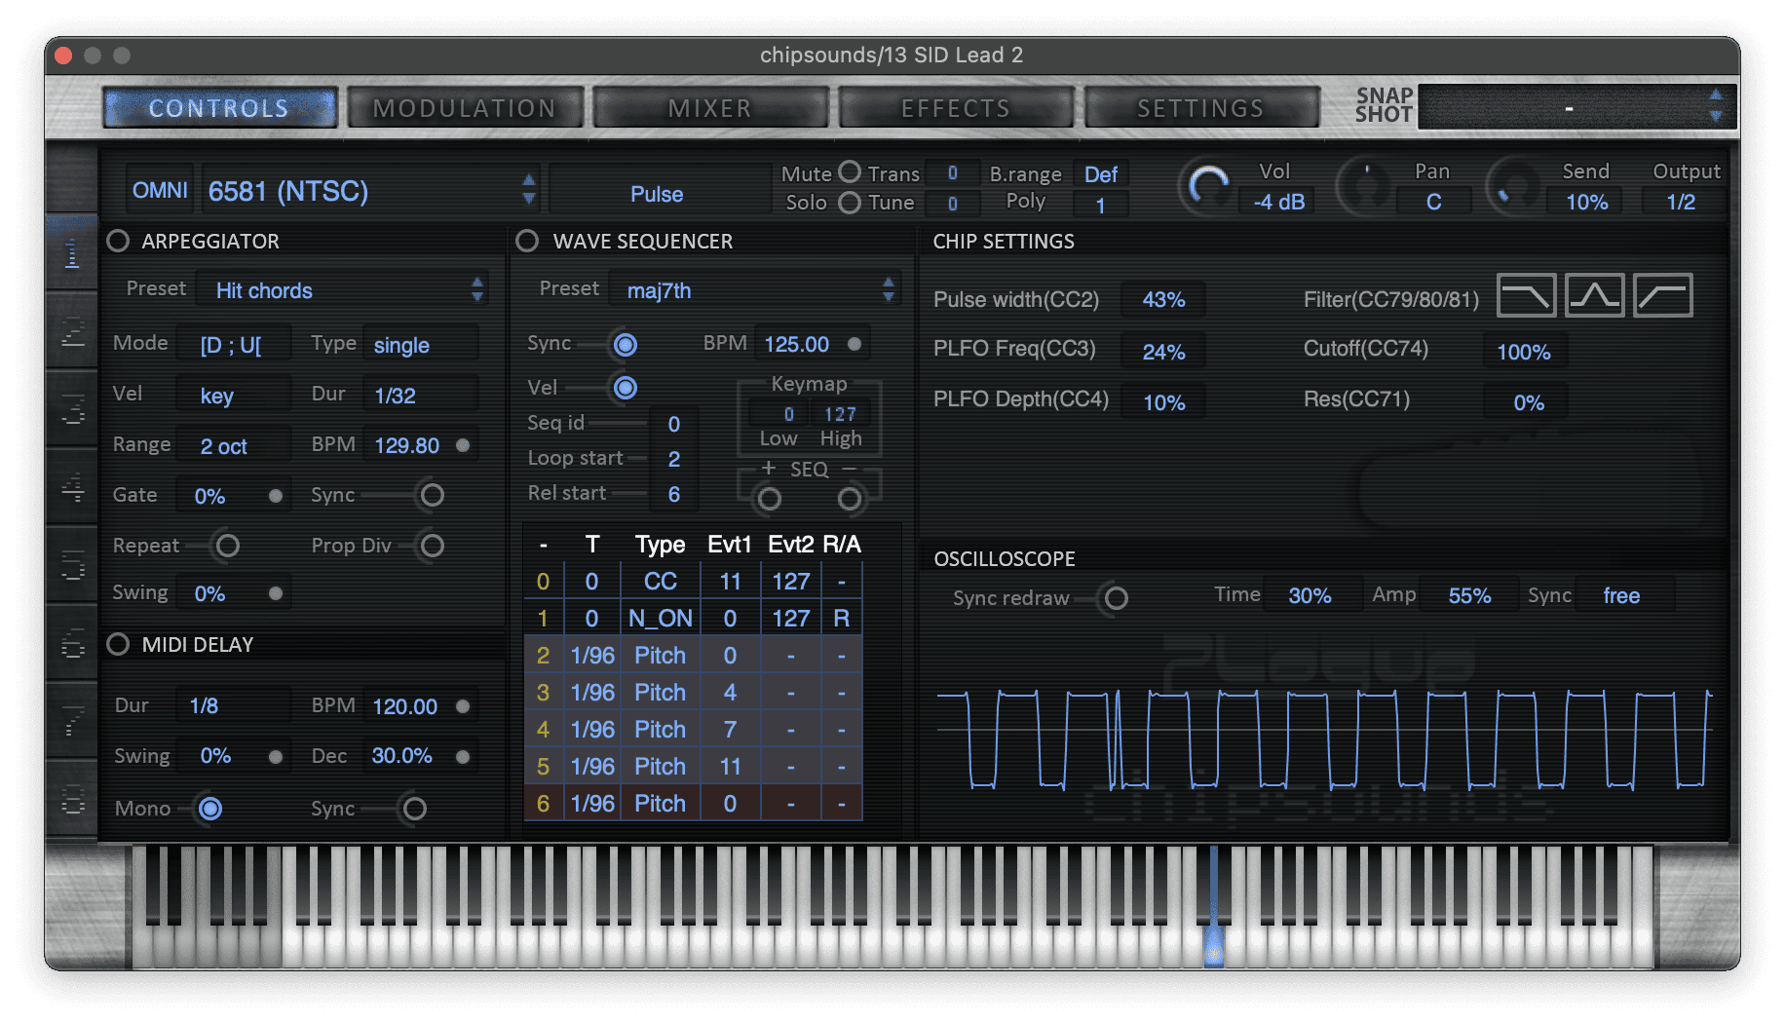Select the low-pass filter icon
1785x1023 pixels.
1526,295
